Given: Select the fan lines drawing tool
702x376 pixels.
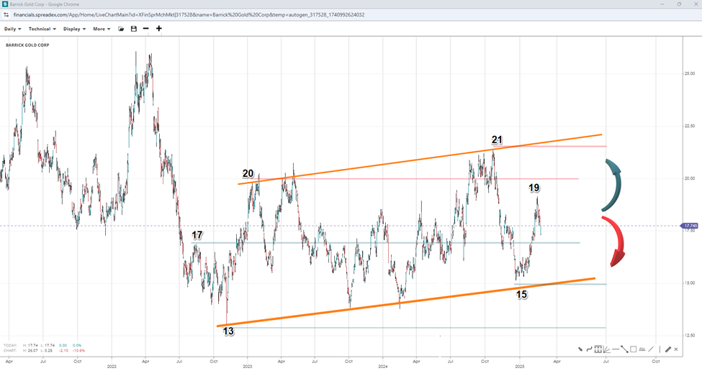Looking at the screenshot, I should click(606, 349).
